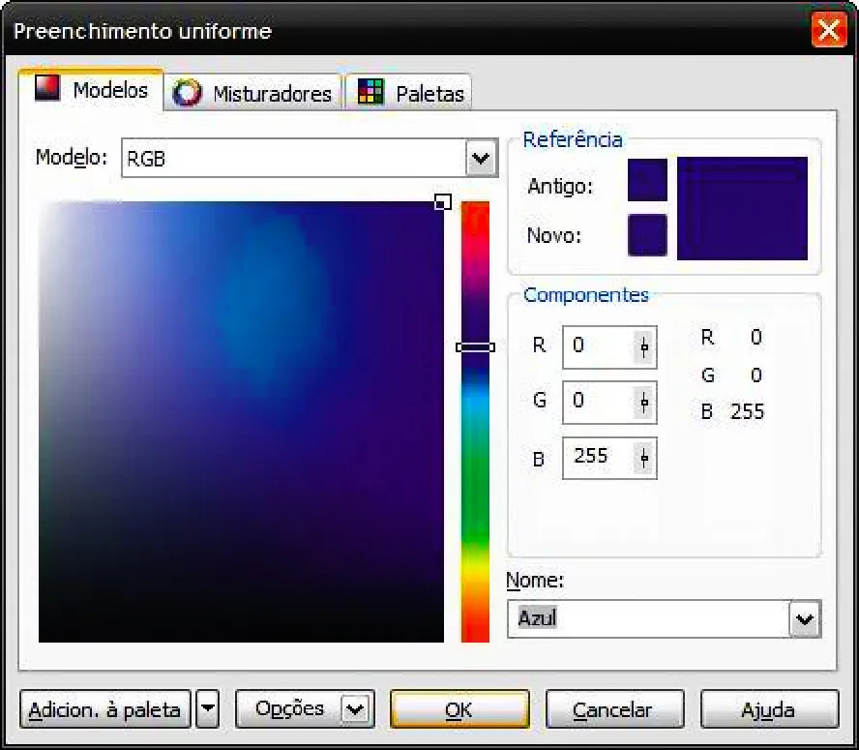This screenshot has width=859, height=750.
Task: Switch to the Misturadores tab
Action: (271, 94)
